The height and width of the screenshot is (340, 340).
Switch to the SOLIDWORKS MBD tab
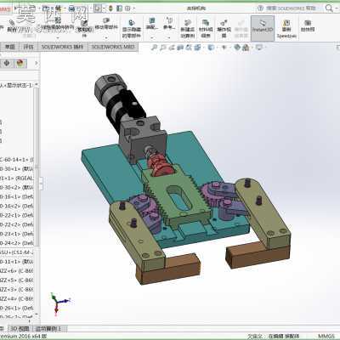113,47
